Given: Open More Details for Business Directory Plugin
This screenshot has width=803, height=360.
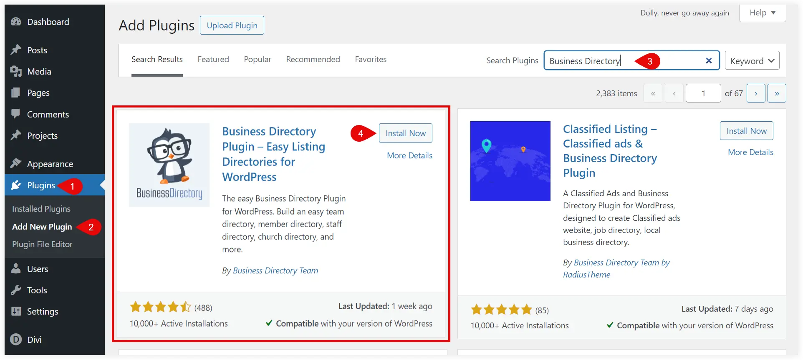Looking at the screenshot, I should 410,155.
